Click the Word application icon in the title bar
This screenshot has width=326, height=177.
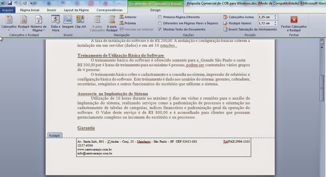pos(3,3)
